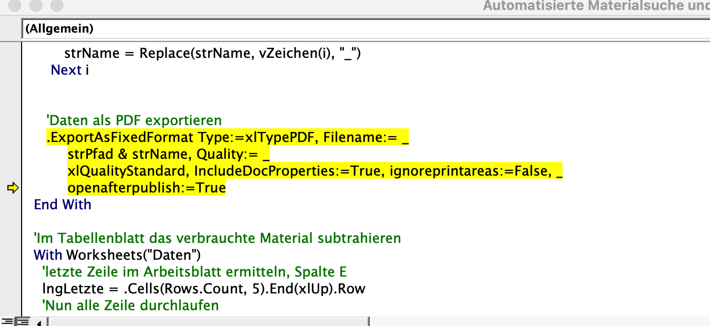Click the Full Module View icon

tap(23, 321)
